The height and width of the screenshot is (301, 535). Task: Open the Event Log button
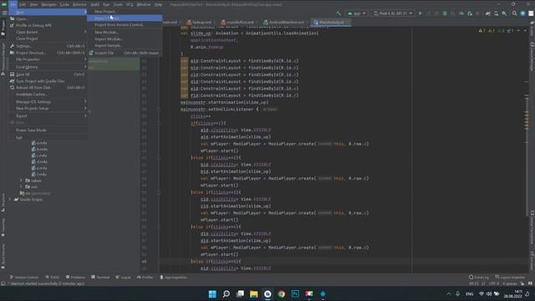[479, 277]
